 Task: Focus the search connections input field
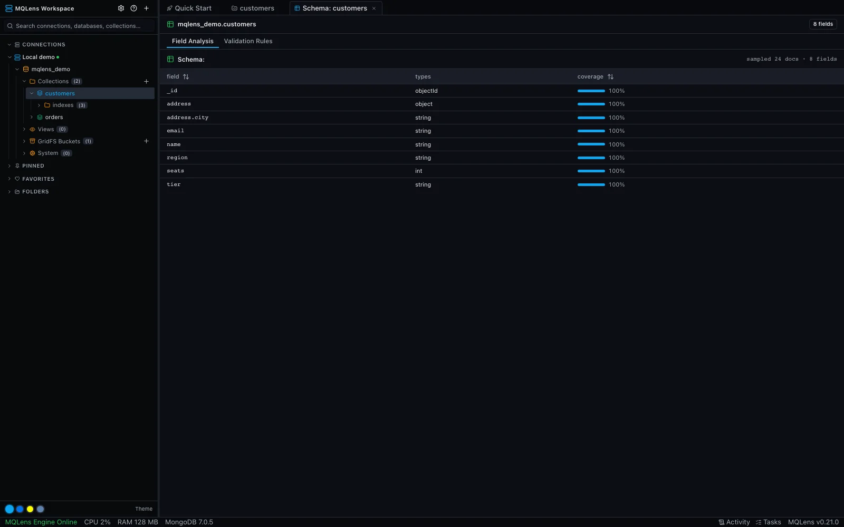click(79, 26)
